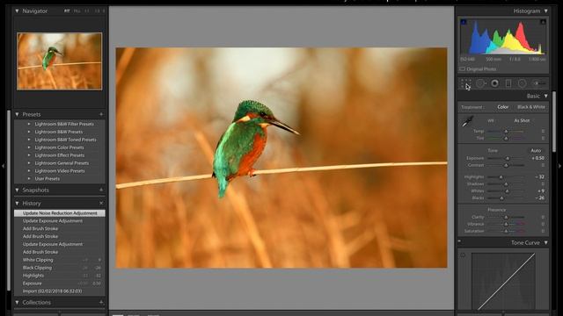Screen dimensions: 563x316
Task: Select the Crop Overlay tool
Action: [x=465, y=83]
